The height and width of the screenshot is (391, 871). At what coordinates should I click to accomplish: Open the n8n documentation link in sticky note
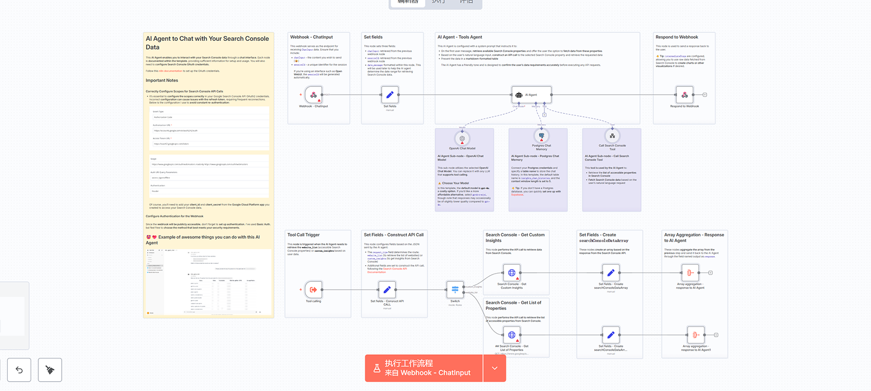[x=171, y=71]
